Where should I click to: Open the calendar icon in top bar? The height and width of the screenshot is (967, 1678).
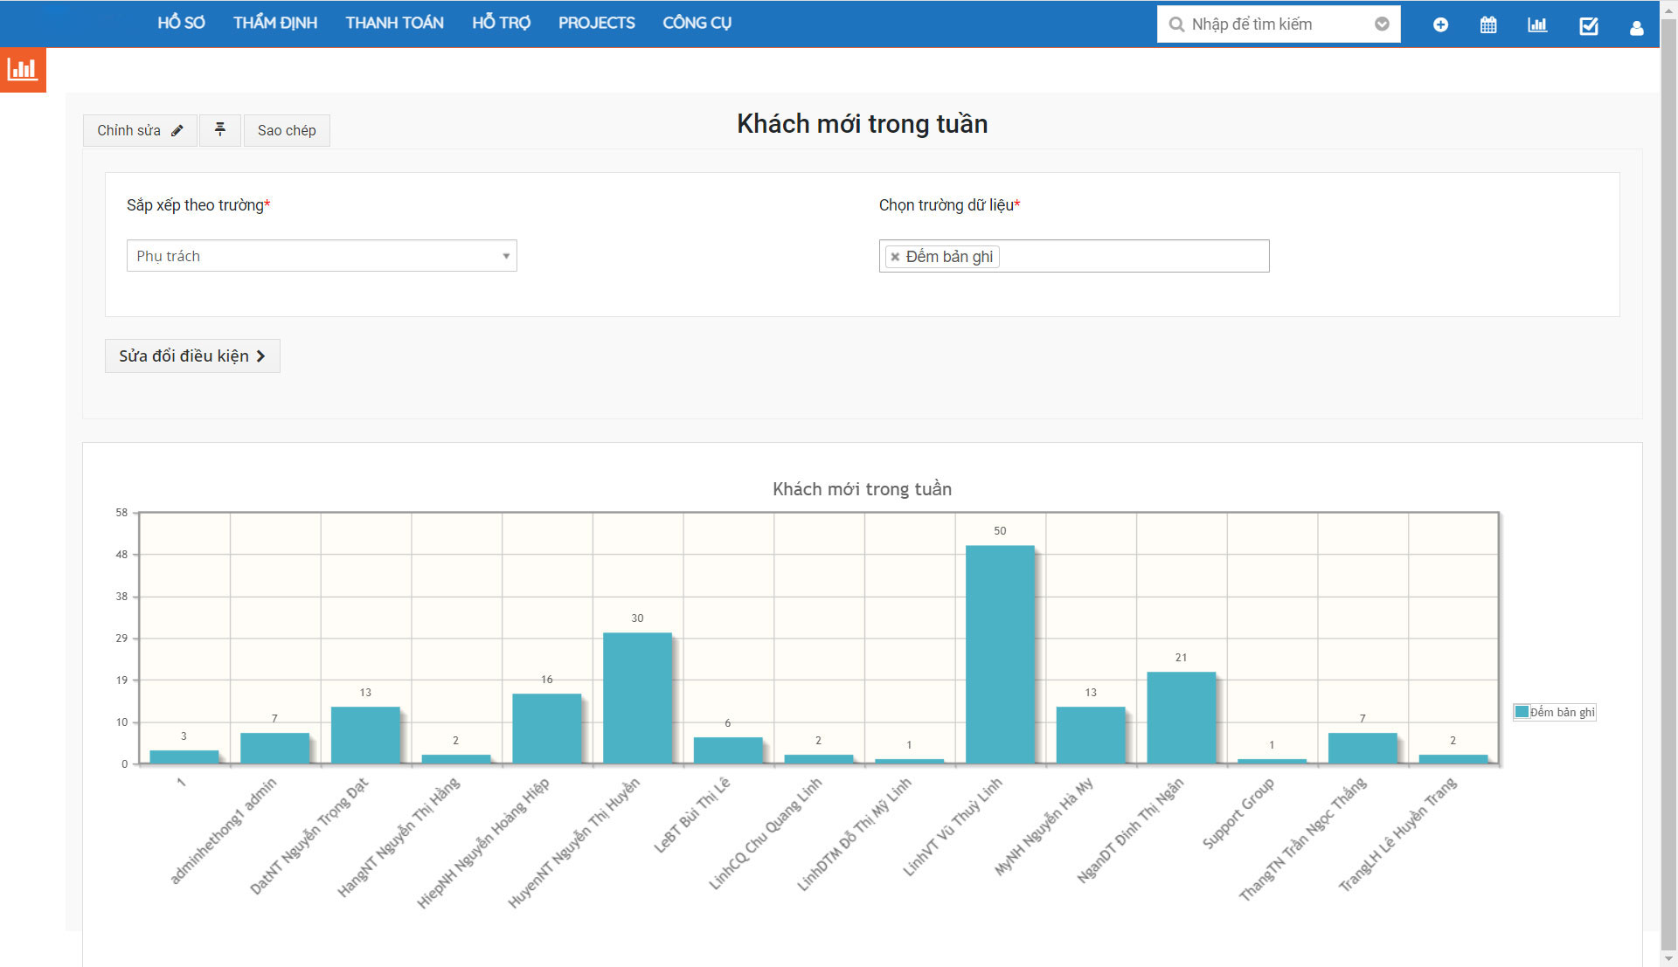pyautogui.click(x=1488, y=24)
